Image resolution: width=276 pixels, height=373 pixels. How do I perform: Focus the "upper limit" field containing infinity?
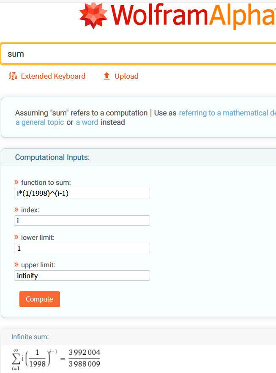[82, 276]
